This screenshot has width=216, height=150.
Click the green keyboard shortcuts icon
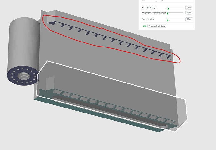(x=144, y=26)
